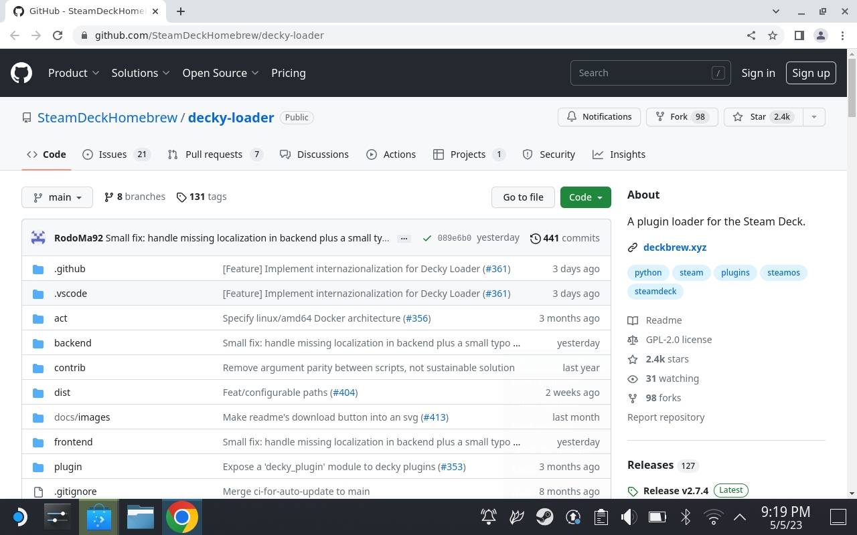Viewport: 857px width, 535px height.
Task: Open the dist folder
Action: coord(62,393)
